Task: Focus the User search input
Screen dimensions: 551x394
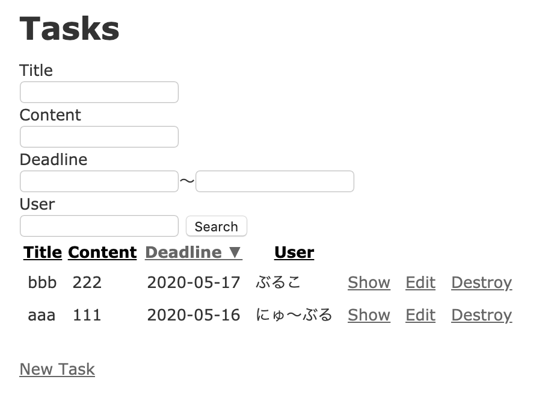Action: [99, 226]
